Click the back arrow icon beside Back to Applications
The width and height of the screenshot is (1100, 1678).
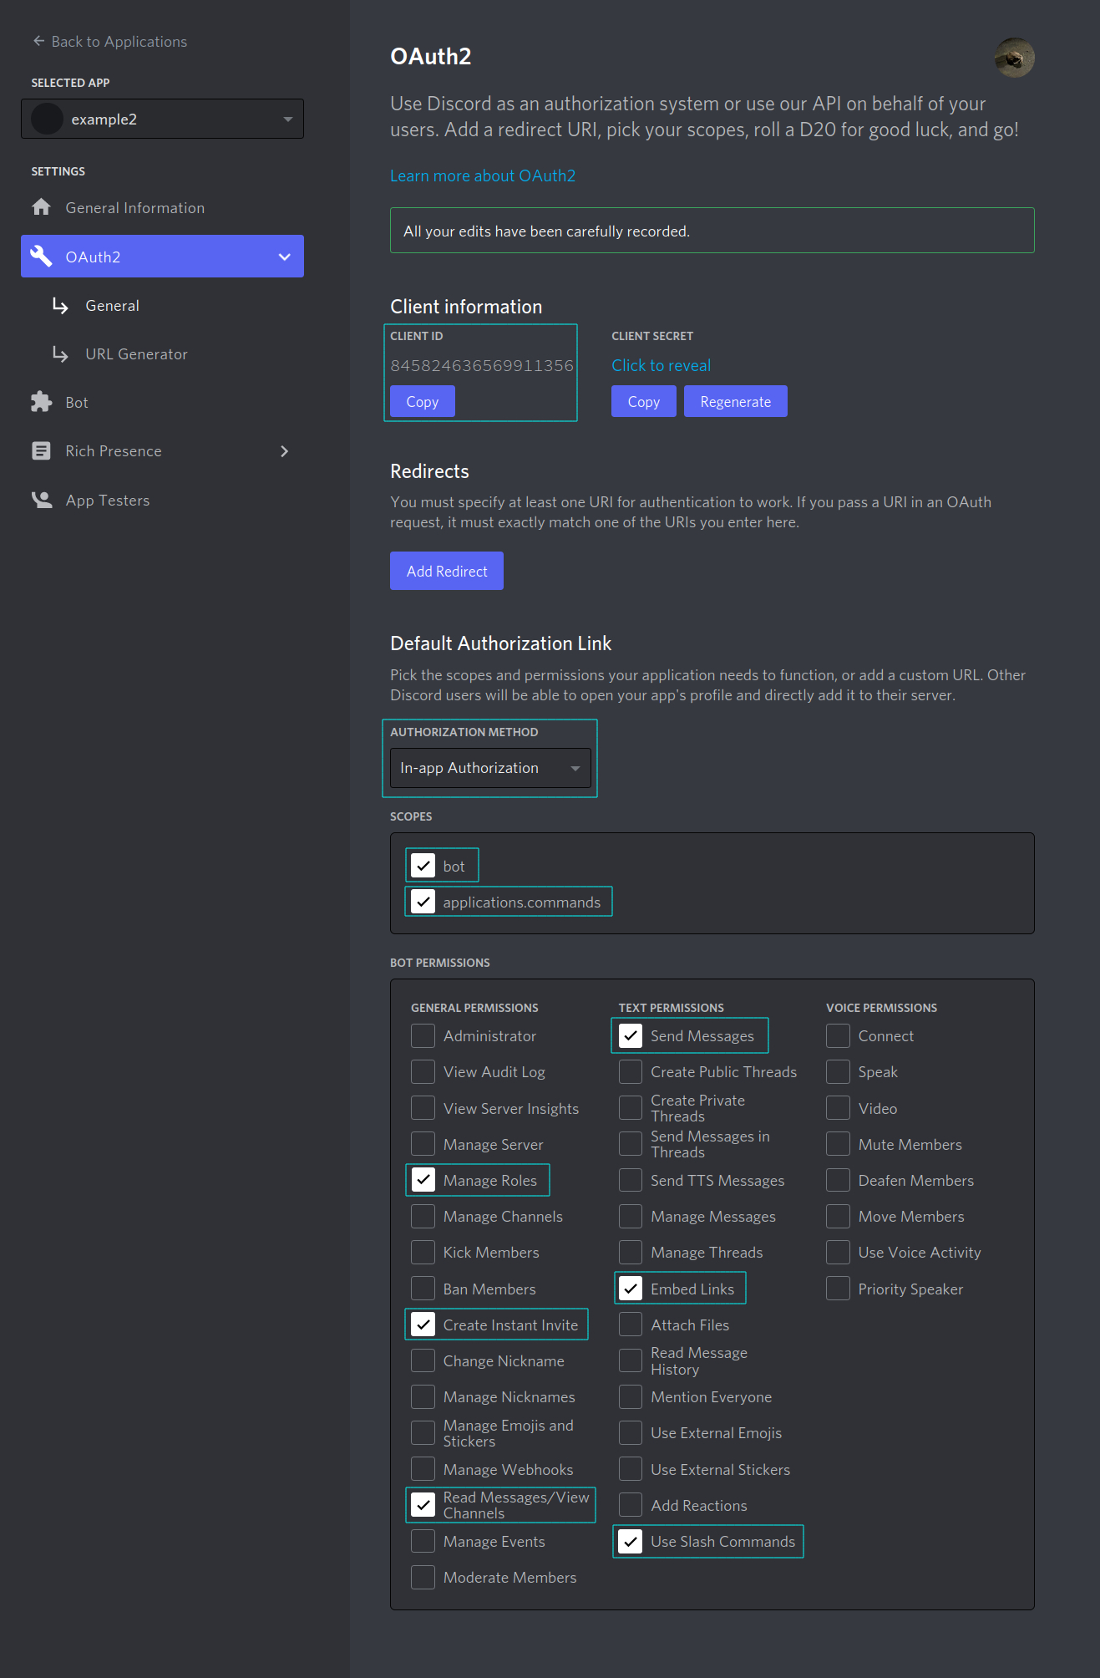point(38,41)
